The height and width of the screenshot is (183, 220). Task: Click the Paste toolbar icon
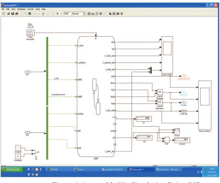(x=30, y=14)
